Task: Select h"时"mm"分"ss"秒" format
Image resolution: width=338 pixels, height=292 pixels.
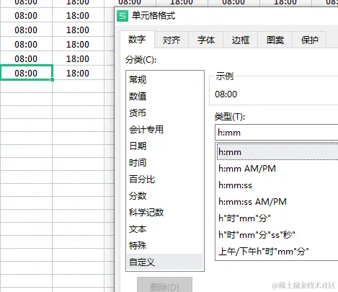Action: coord(277,235)
